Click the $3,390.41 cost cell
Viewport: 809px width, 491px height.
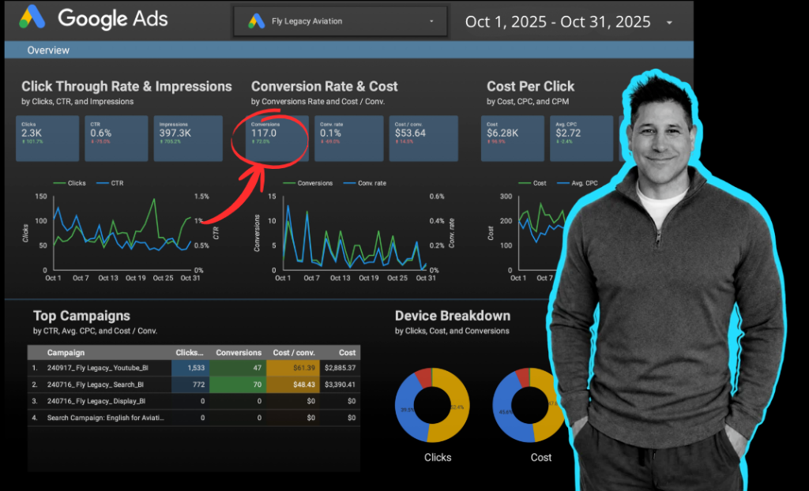click(x=340, y=384)
